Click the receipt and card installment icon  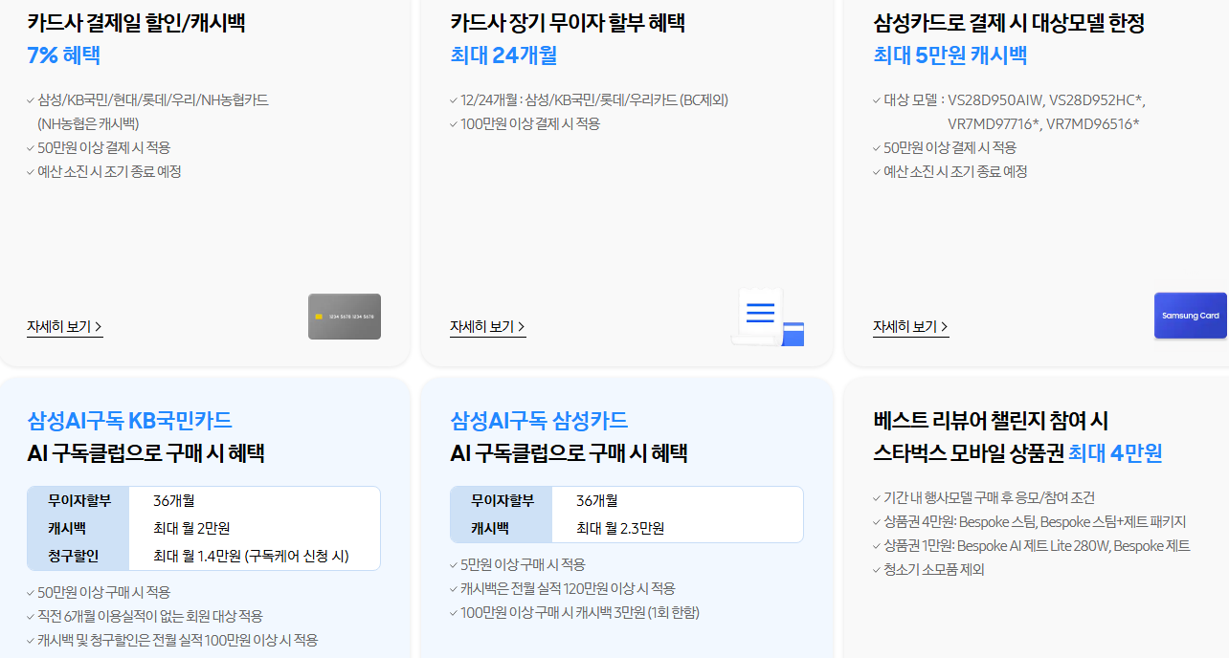click(768, 317)
